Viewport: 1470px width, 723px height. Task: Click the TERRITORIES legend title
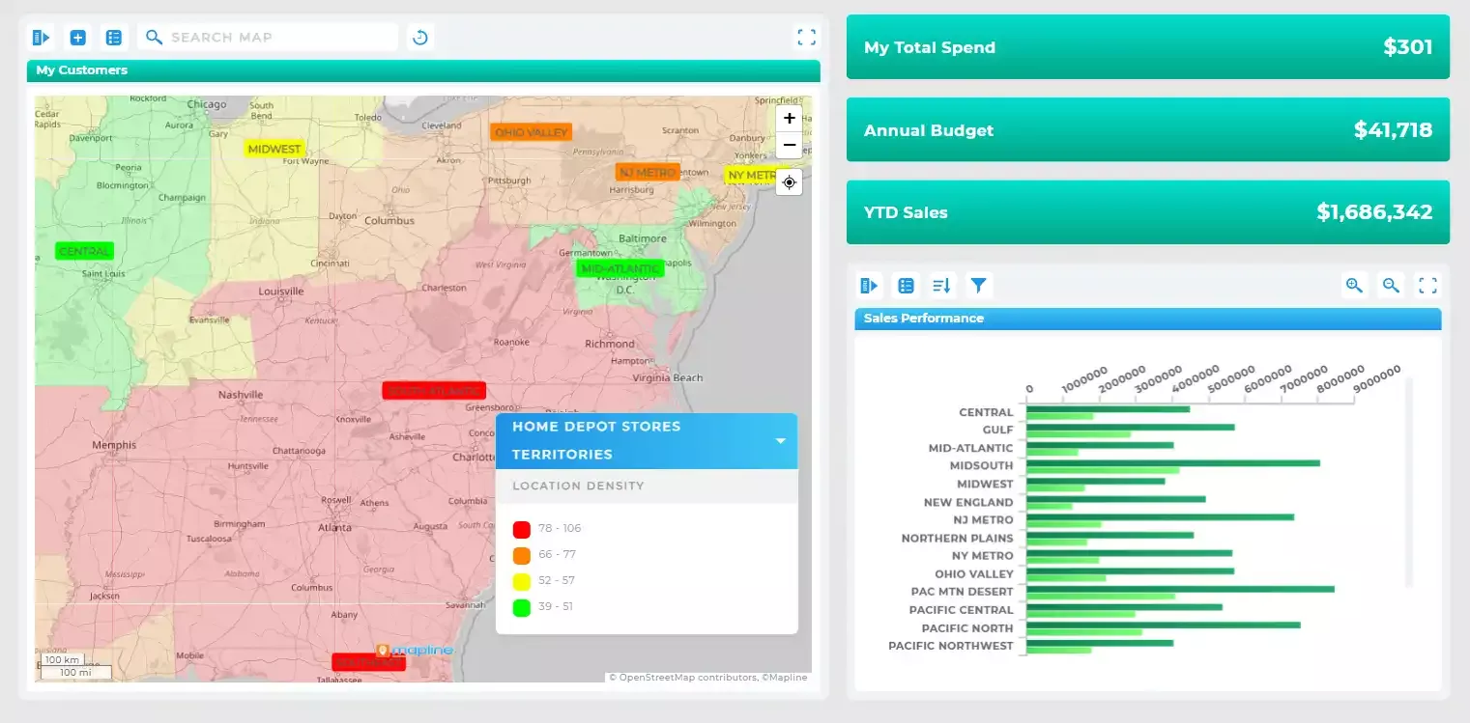tap(562, 455)
